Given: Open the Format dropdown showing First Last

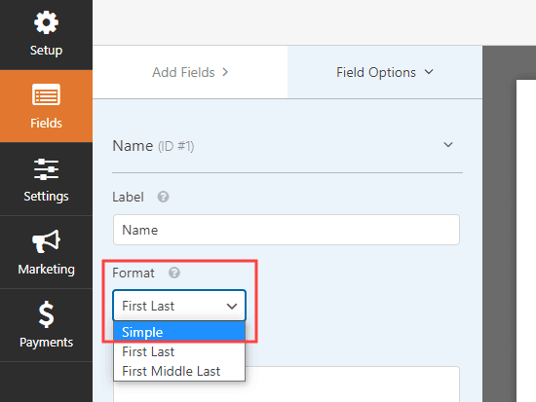Looking at the screenshot, I should pos(179,306).
